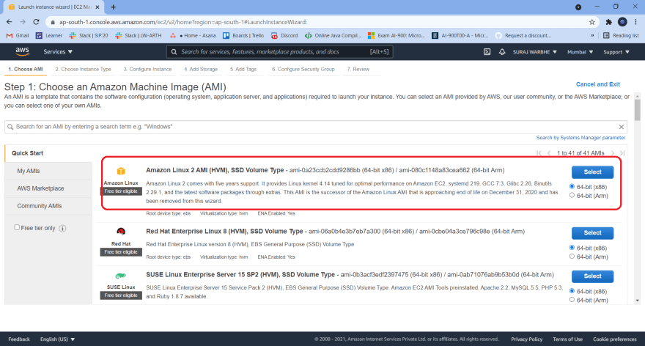Switch to Review step tab
The width and height of the screenshot is (645, 346).
tap(358, 69)
